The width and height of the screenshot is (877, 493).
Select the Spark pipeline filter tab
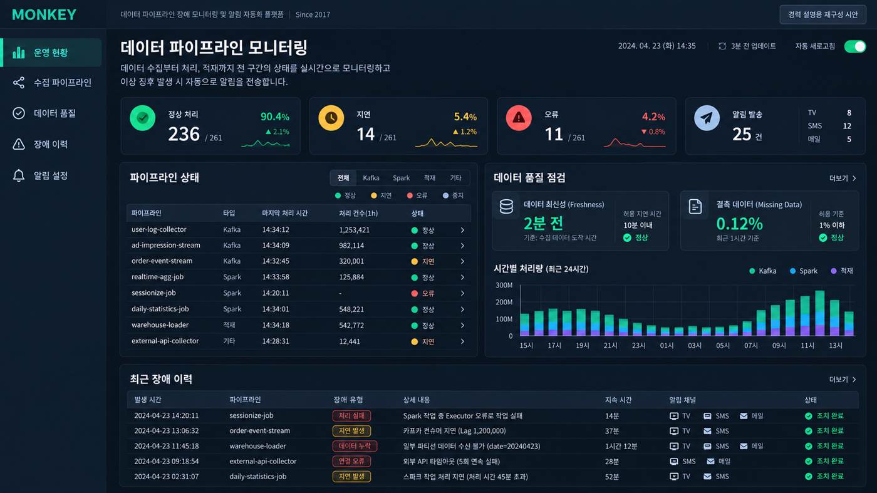402,178
